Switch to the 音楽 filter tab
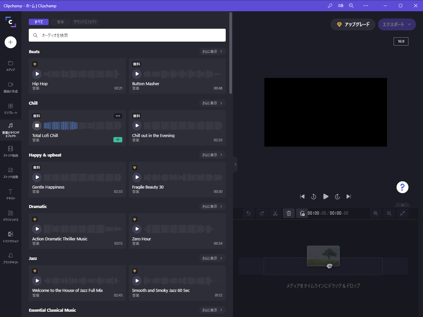423x317 pixels. [x=60, y=22]
